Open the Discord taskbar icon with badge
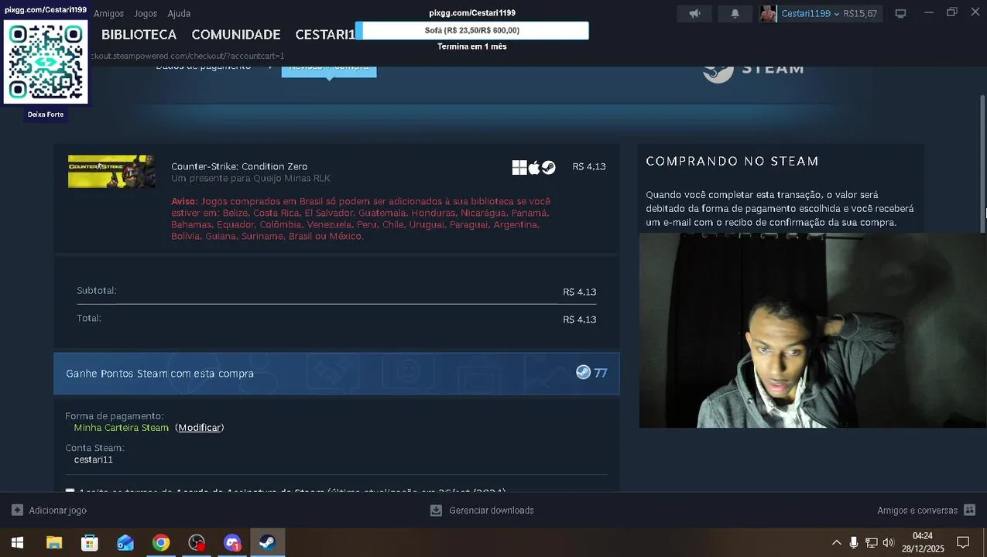 pyautogui.click(x=232, y=542)
